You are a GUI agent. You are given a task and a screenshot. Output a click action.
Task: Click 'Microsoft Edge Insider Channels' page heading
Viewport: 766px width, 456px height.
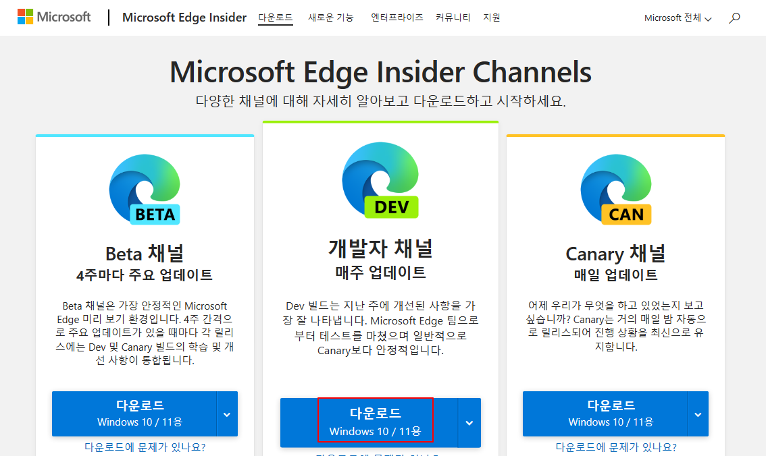[380, 72]
